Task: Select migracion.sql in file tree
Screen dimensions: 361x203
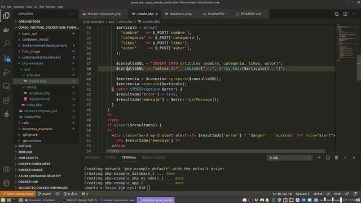Action: (x=46, y=99)
